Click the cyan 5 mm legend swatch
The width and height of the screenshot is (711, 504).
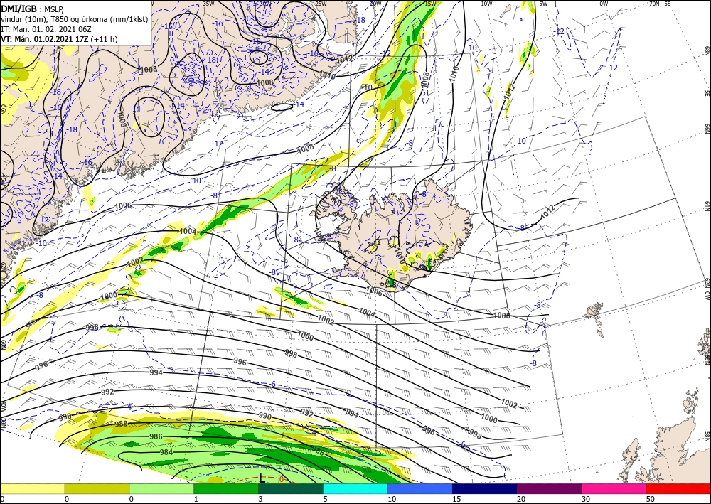pyautogui.click(x=355, y=488)
